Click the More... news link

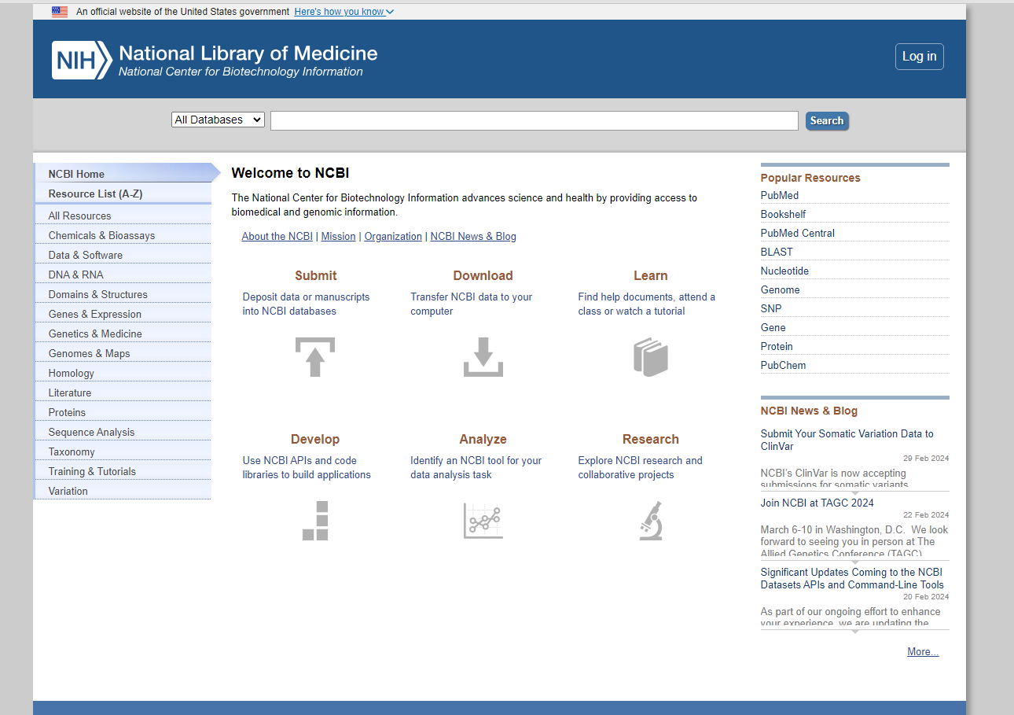(923, 651)
